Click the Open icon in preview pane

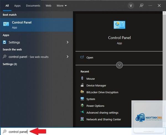click(x=82, y=57)
